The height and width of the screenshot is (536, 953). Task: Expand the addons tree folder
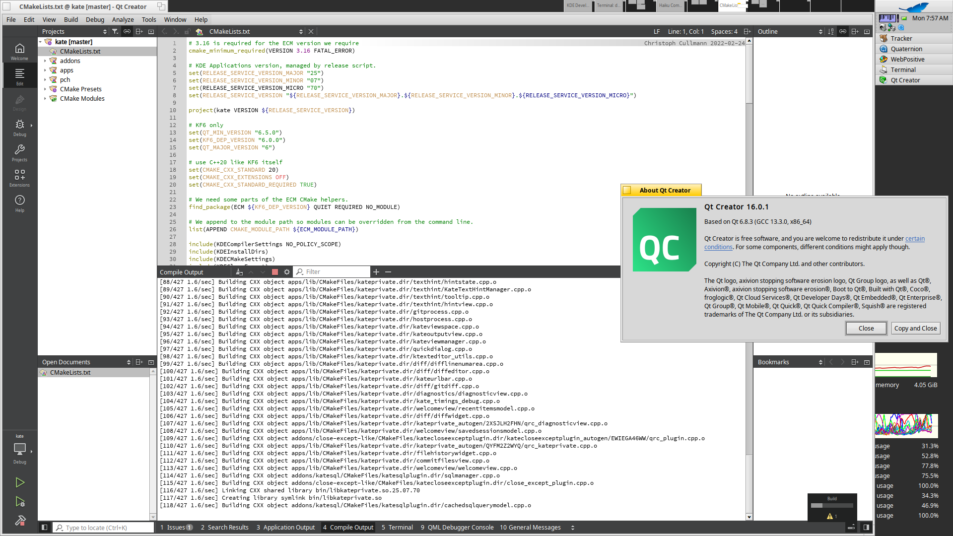[45, 61]
